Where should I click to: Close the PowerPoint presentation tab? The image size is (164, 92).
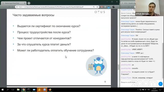pyautogui.click(x=25, y=3)
